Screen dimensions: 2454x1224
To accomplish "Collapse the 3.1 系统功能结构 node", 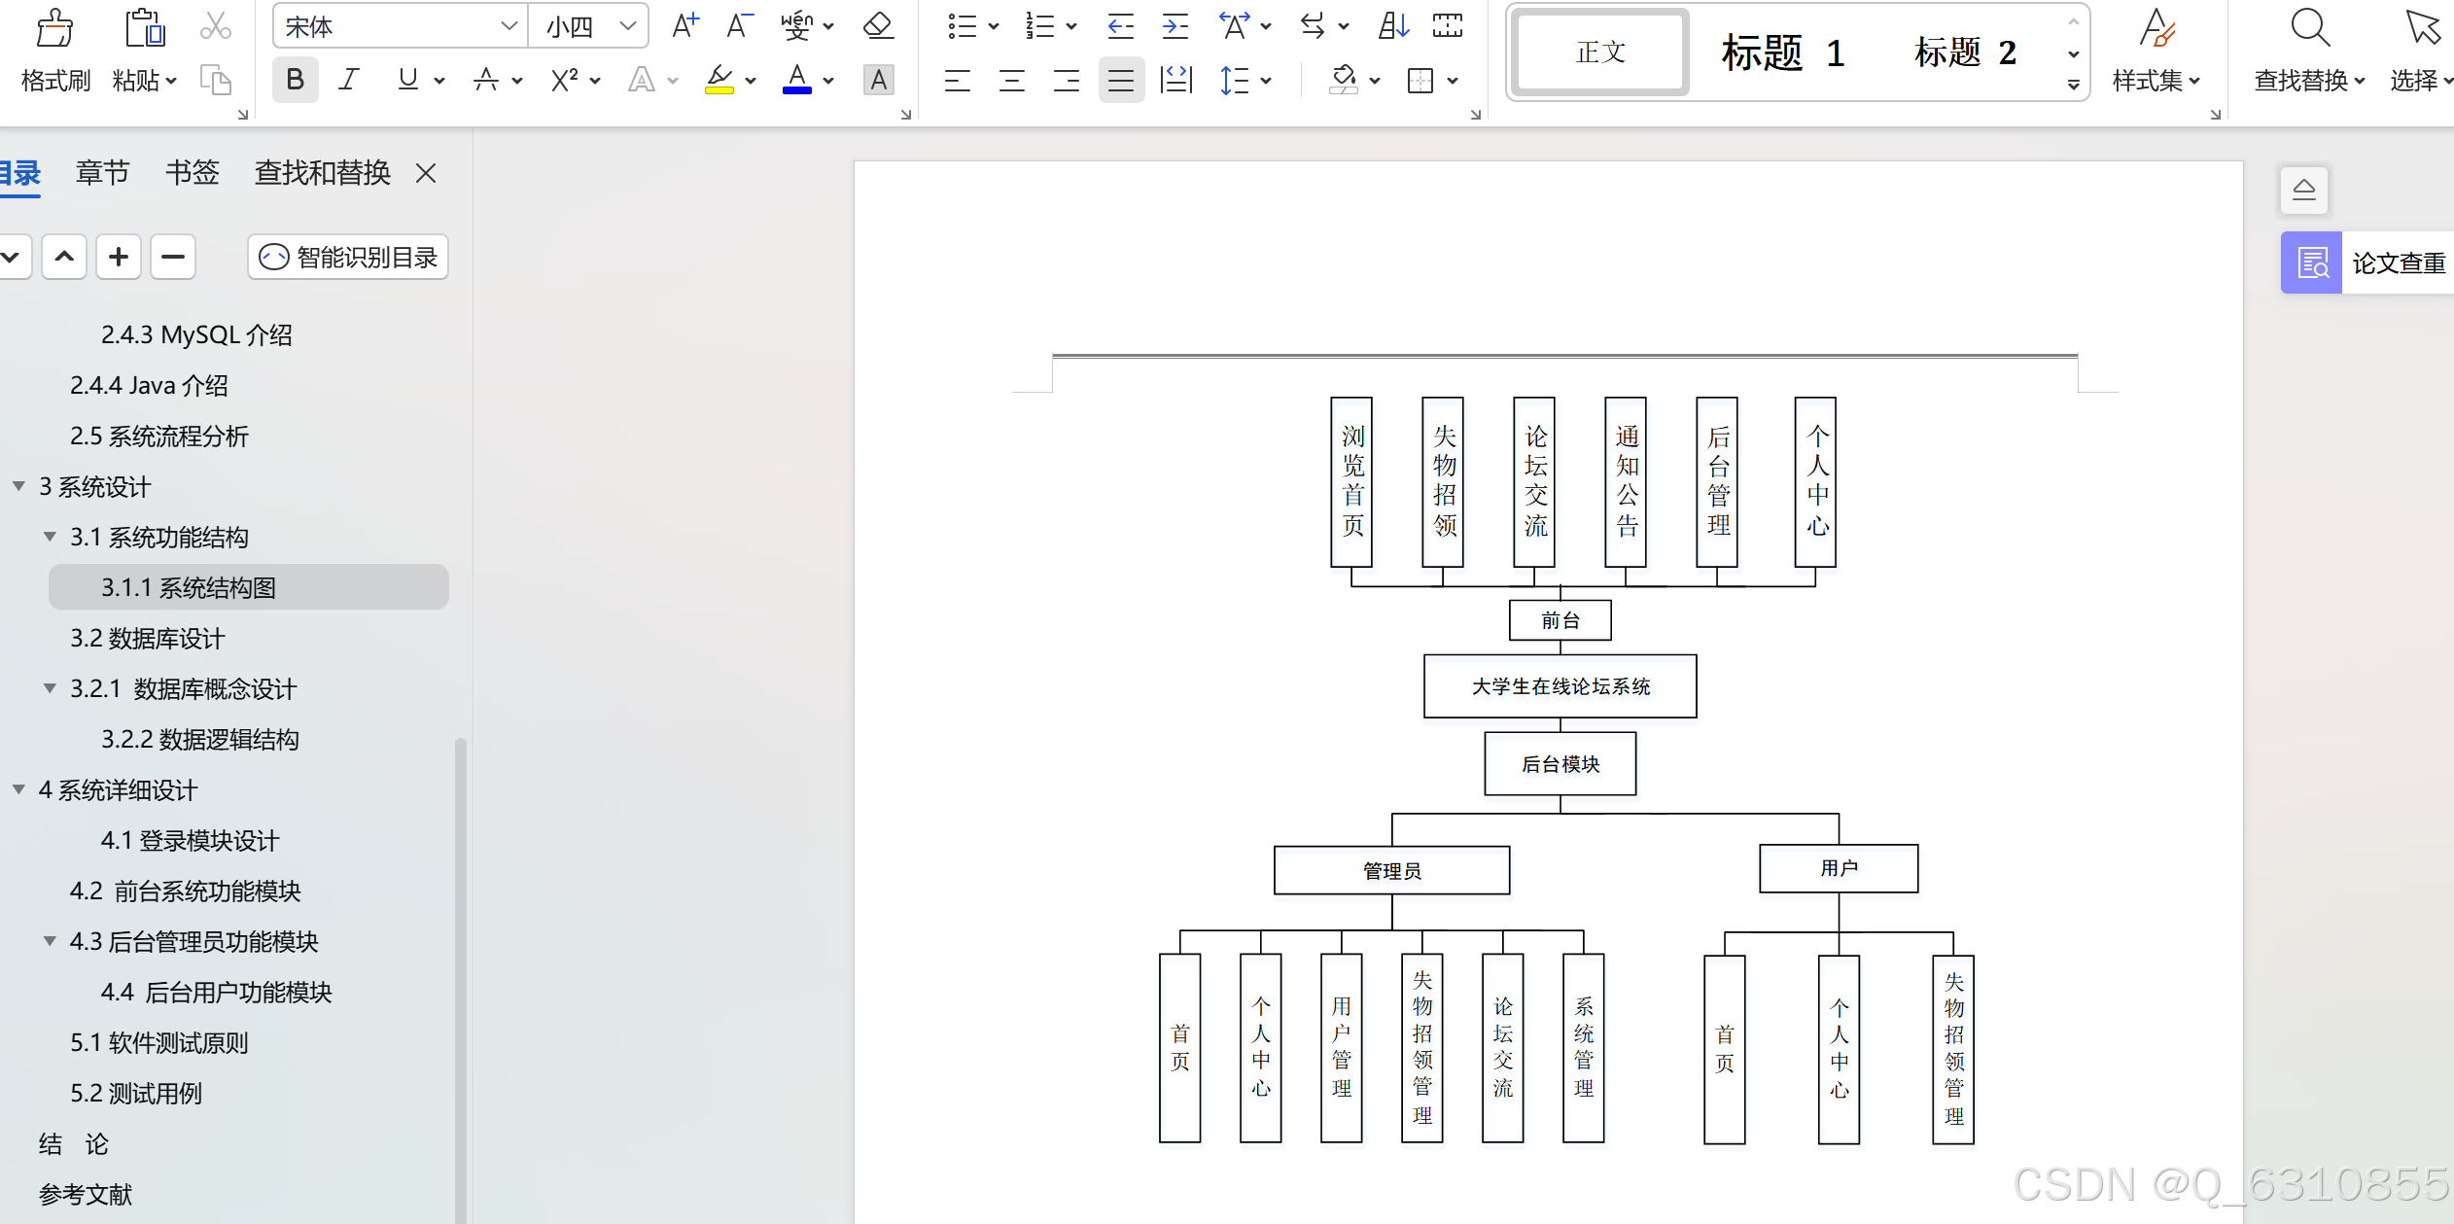I will click(50, 537).
